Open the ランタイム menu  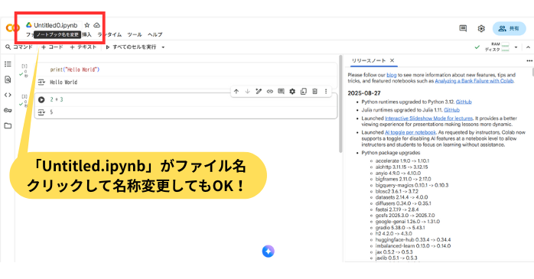[109, 34]
